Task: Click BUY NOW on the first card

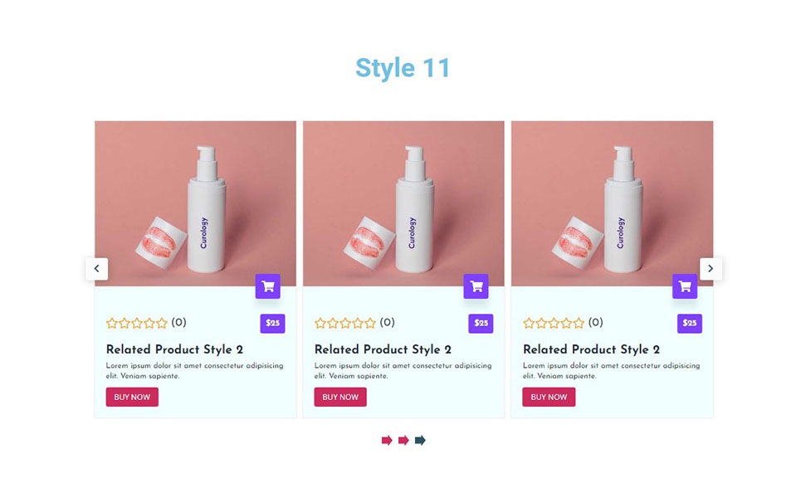Action: 132,397
